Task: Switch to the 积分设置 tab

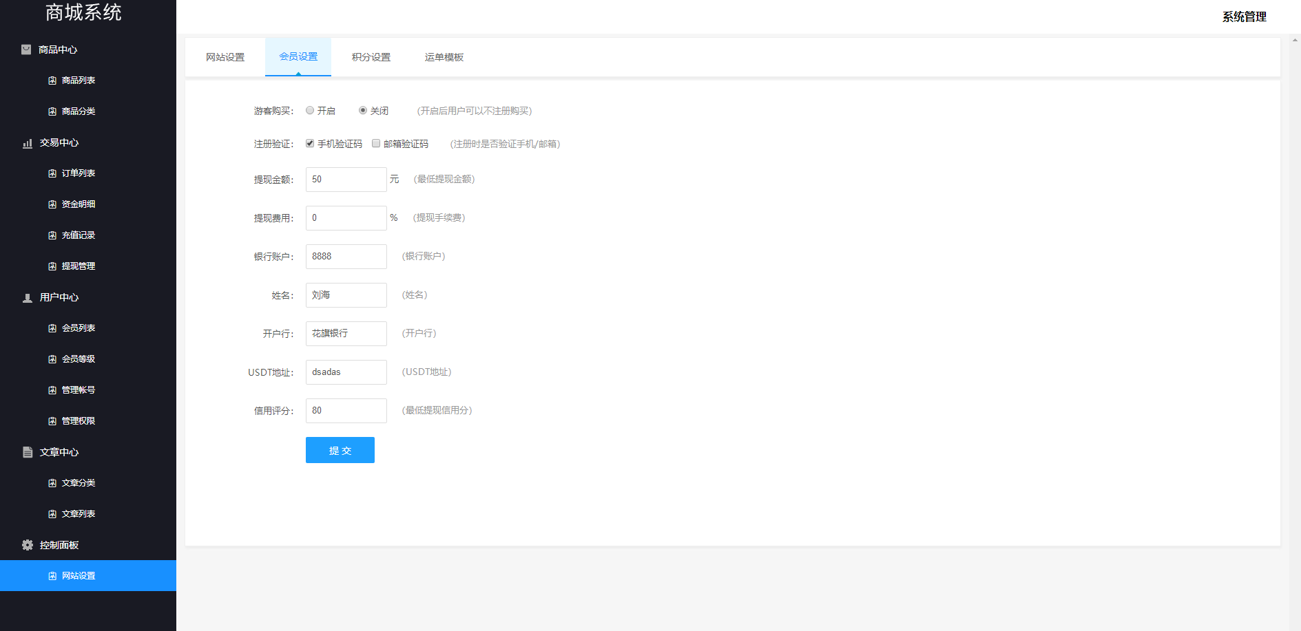Action: (x=371, y=57)
